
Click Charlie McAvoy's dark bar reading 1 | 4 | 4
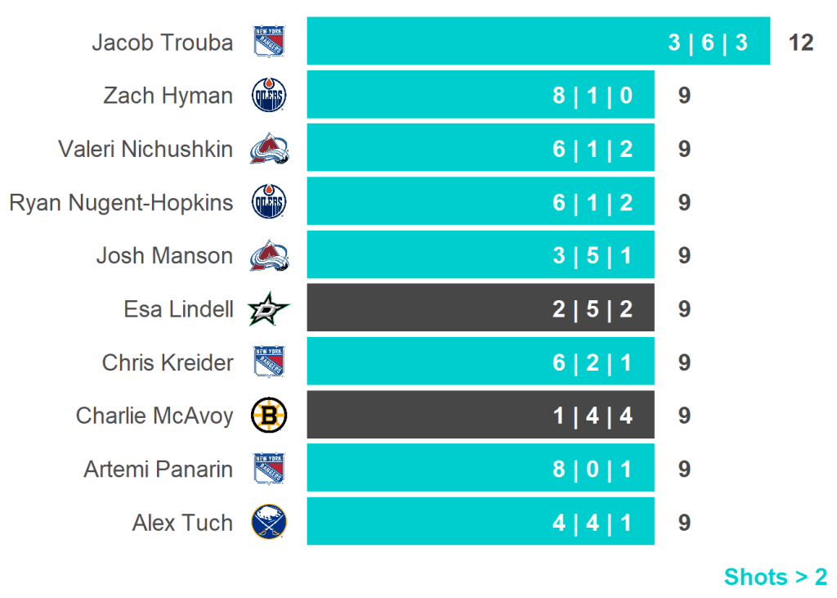pos(480,416)
